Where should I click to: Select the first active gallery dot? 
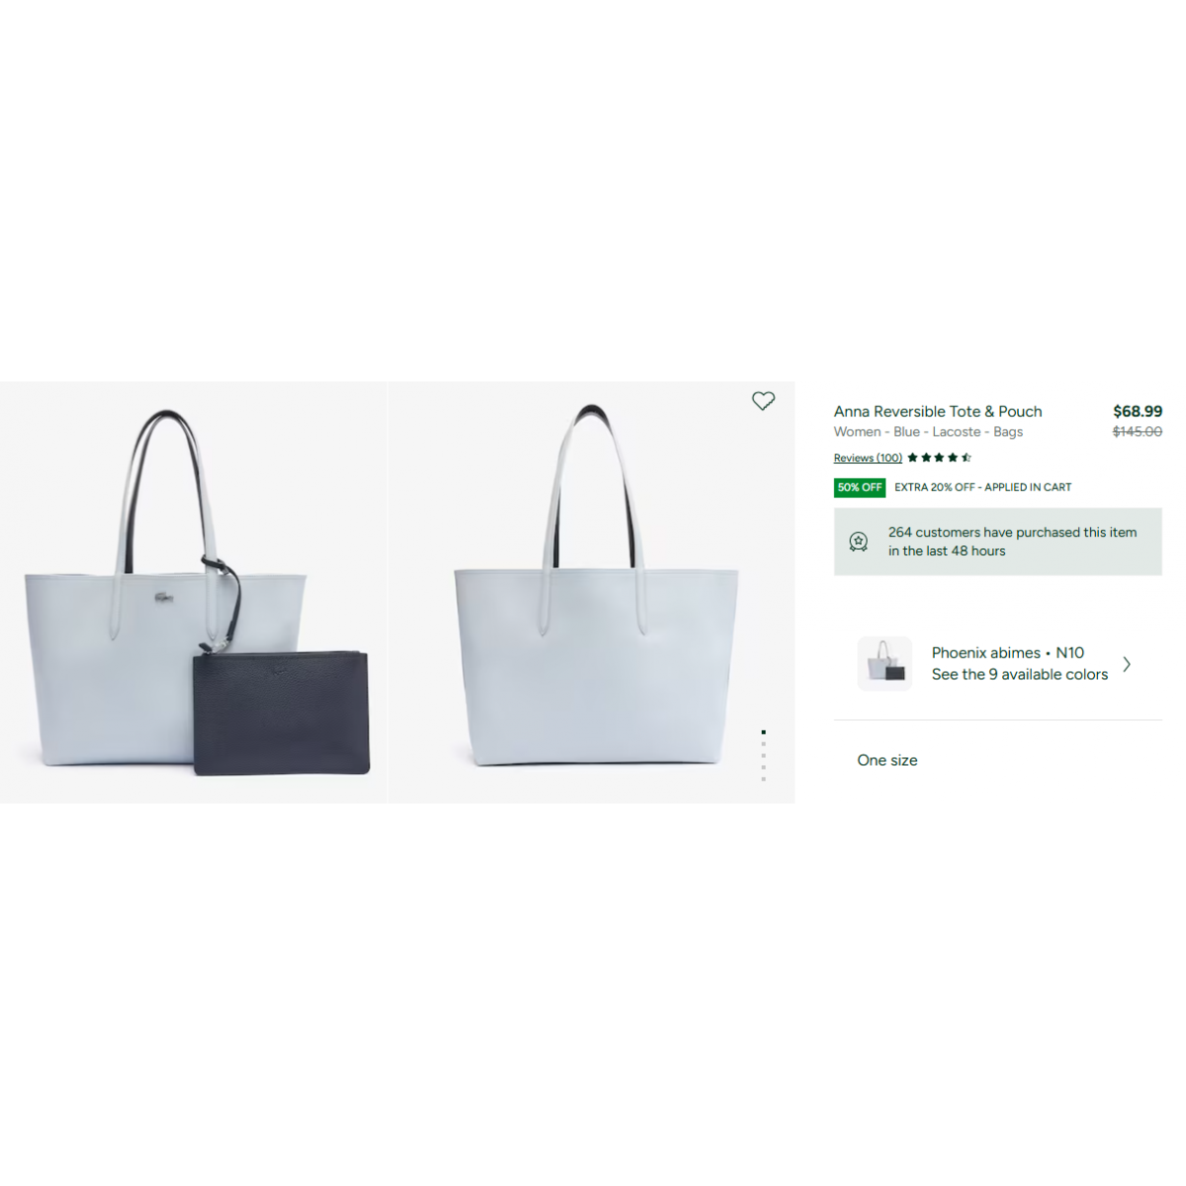763,732
